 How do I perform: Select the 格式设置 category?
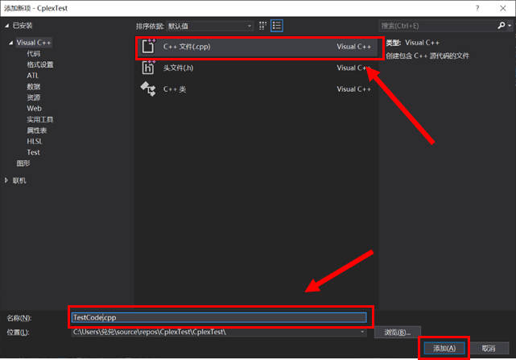tap(40, 64)
